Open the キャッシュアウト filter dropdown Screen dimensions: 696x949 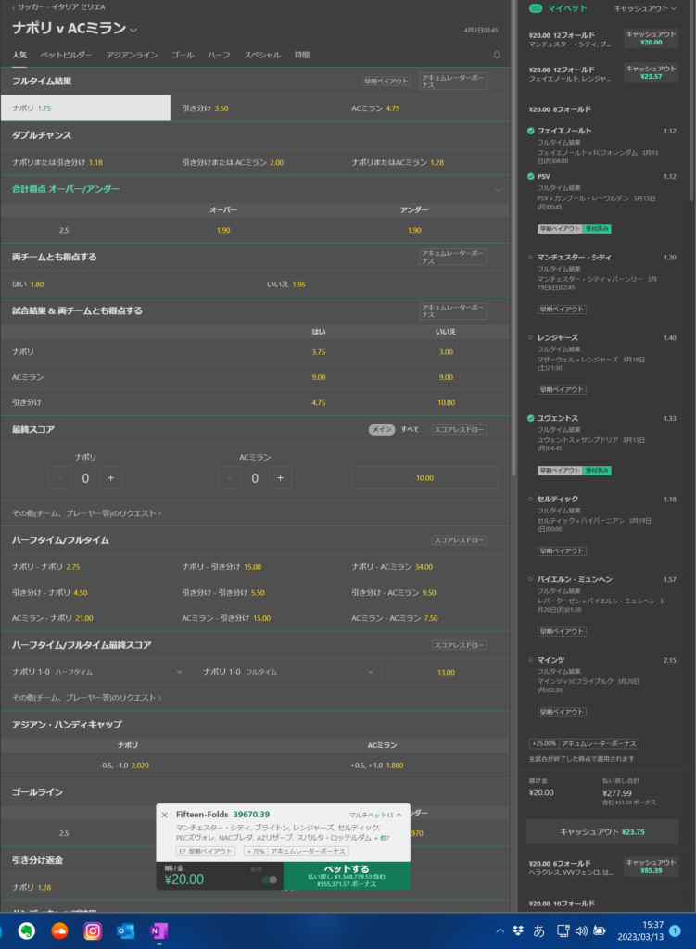645,8
